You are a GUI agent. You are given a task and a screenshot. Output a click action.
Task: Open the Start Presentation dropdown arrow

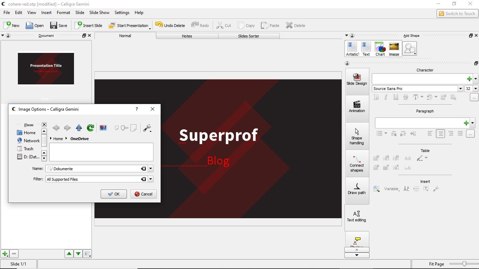(x=150, y=28)
